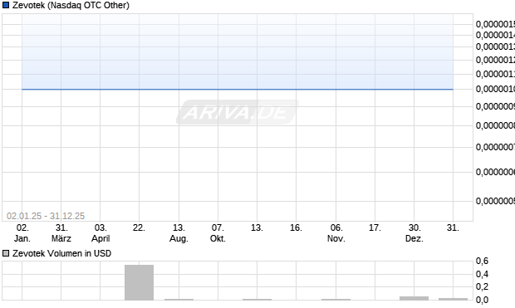The height and width of the screenshot is (308, 515).
Task: Click the small volume bar under 13. Aug.
Action: [x=179, y=299]
